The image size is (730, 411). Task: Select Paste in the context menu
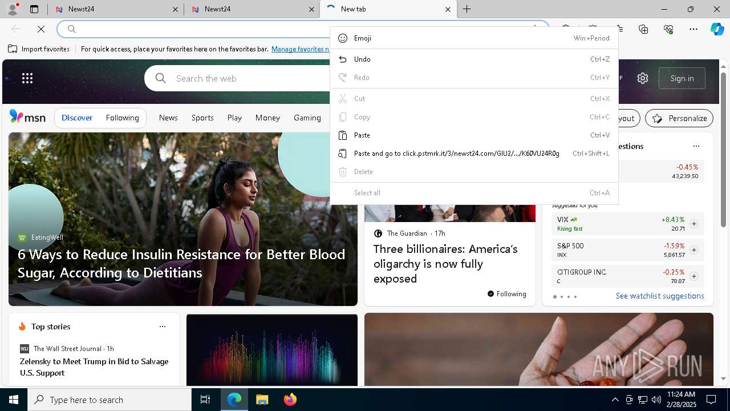[474, 135]
